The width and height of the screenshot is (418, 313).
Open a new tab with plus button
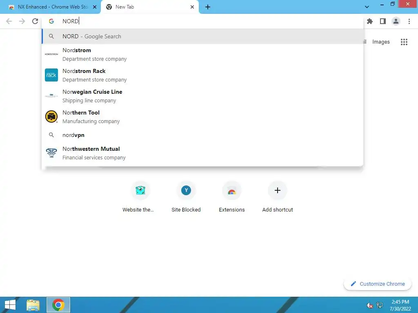(208, 7)
